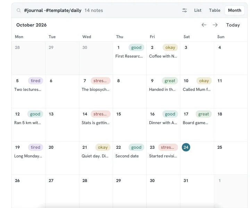The height and width of the screenshot is (208, 250).
Task: Click the 'okay' tag on October 10
Action: [204, 81]
